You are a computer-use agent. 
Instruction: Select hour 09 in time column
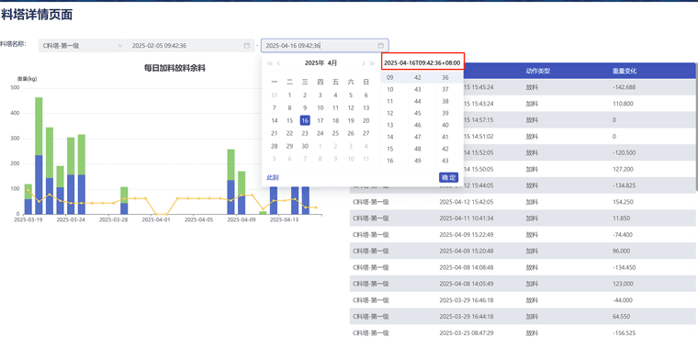(x=390, y=77)
